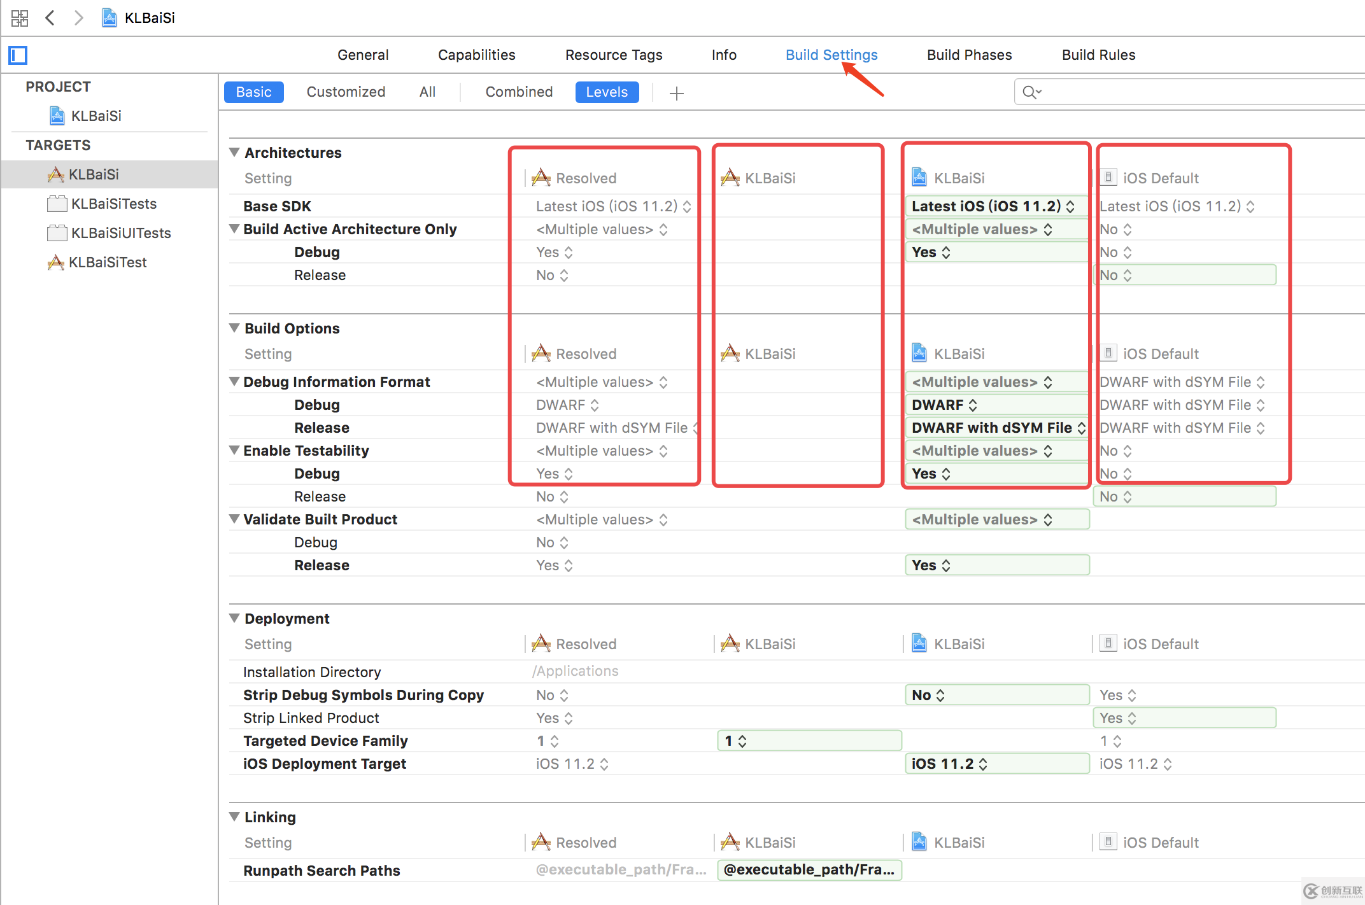1365x905 pixels.
Task: Select the Build Settings tab
Action: (830, 55)
